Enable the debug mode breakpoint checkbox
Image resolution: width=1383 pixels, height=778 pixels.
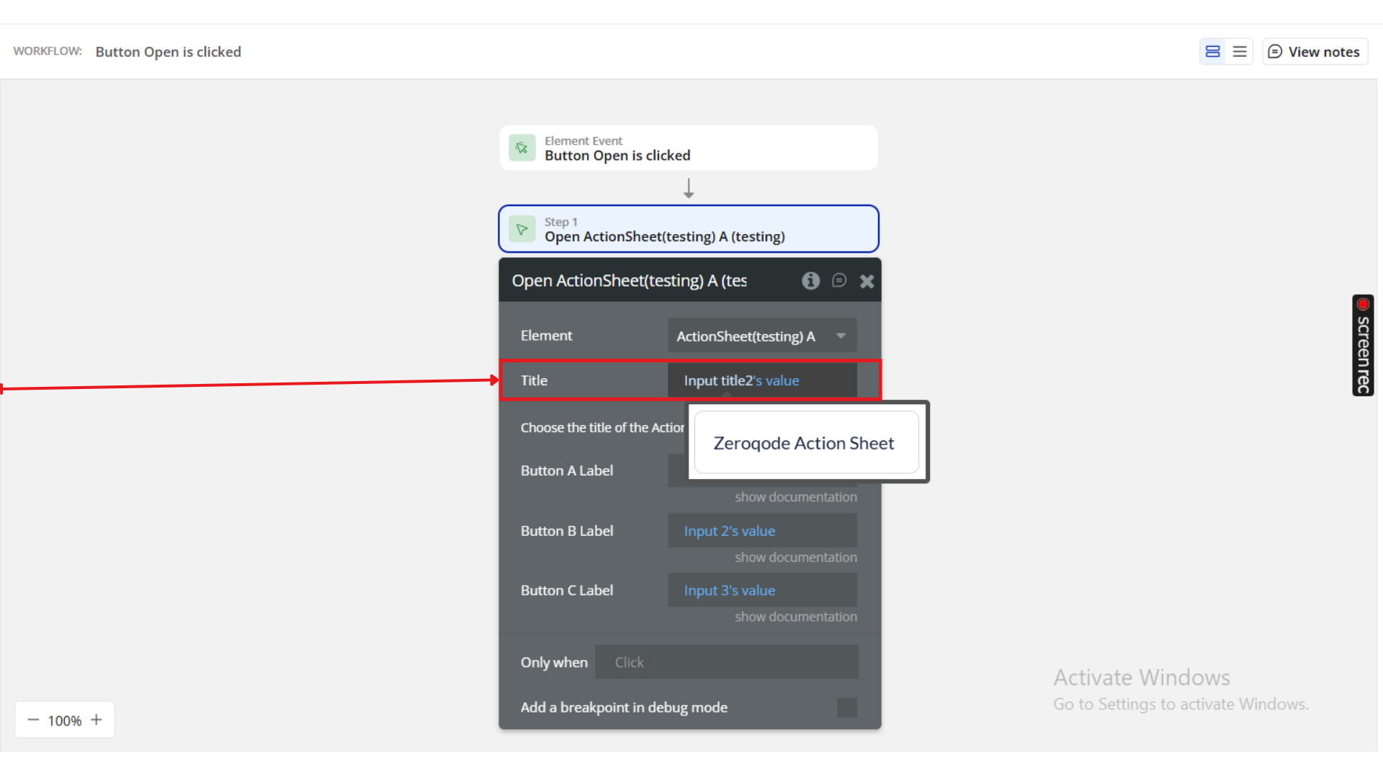point(847,707)
